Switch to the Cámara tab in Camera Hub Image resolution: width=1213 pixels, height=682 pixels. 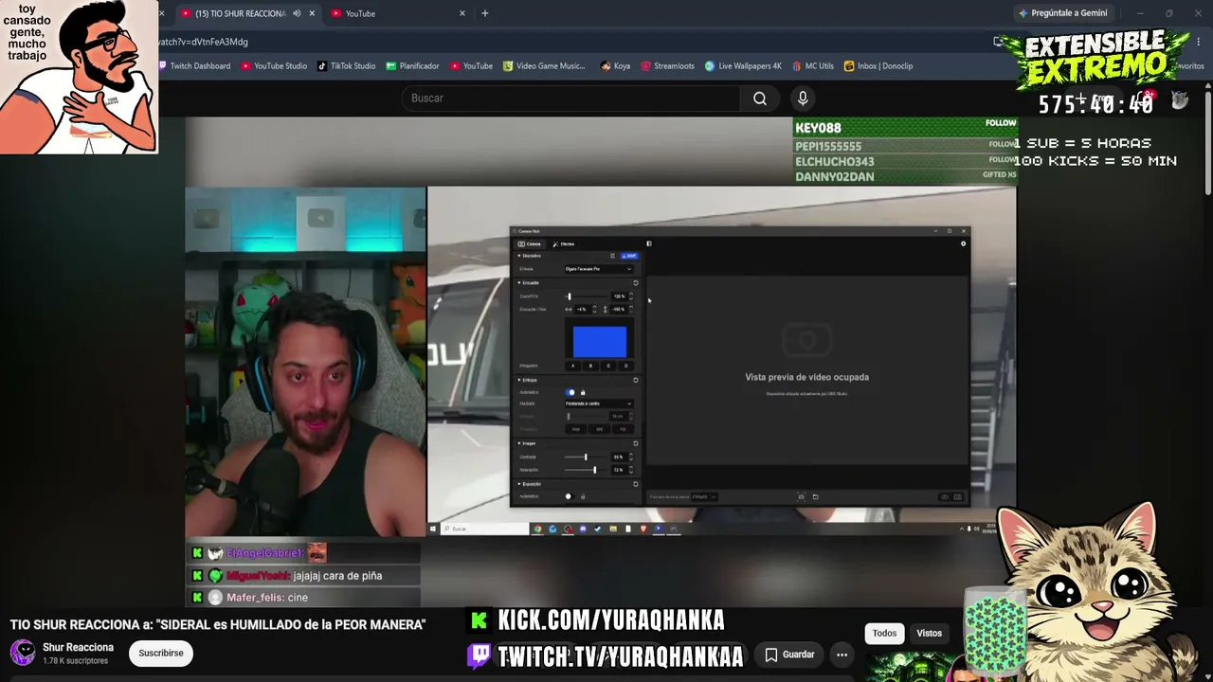pos(530,243)
